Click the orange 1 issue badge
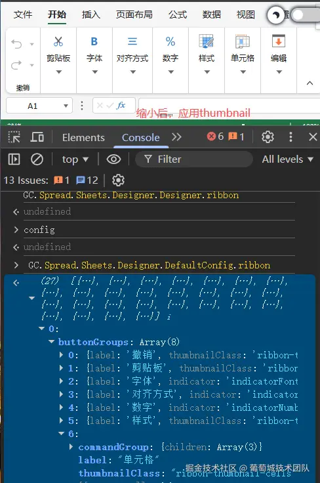This screenshot has height=483, width=320. click(x=62, y=180)
